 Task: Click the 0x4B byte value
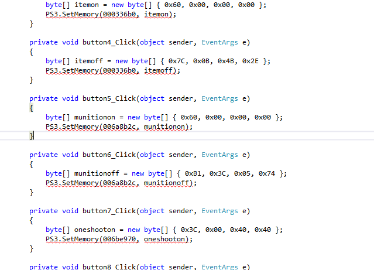(226, 61)
